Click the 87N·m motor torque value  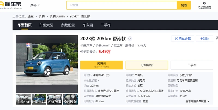coord(99,101)
